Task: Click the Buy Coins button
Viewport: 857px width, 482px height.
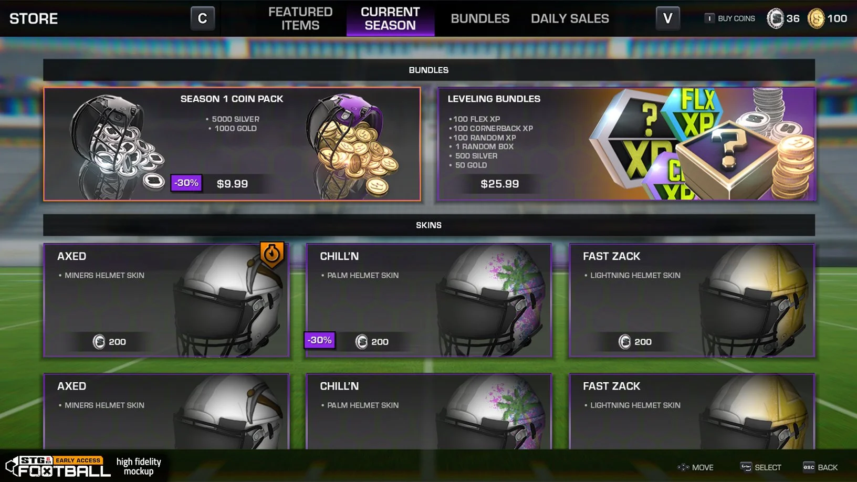Action: click(x=730, y=18)
